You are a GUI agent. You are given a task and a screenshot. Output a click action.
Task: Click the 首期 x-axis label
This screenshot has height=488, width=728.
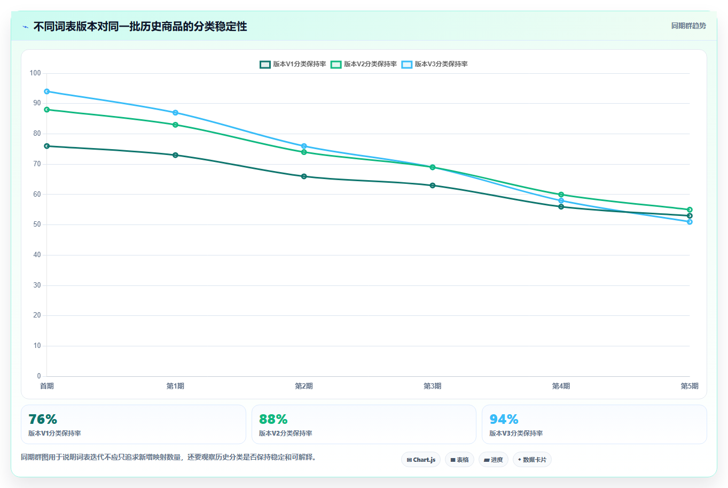(x=47, y=386)
